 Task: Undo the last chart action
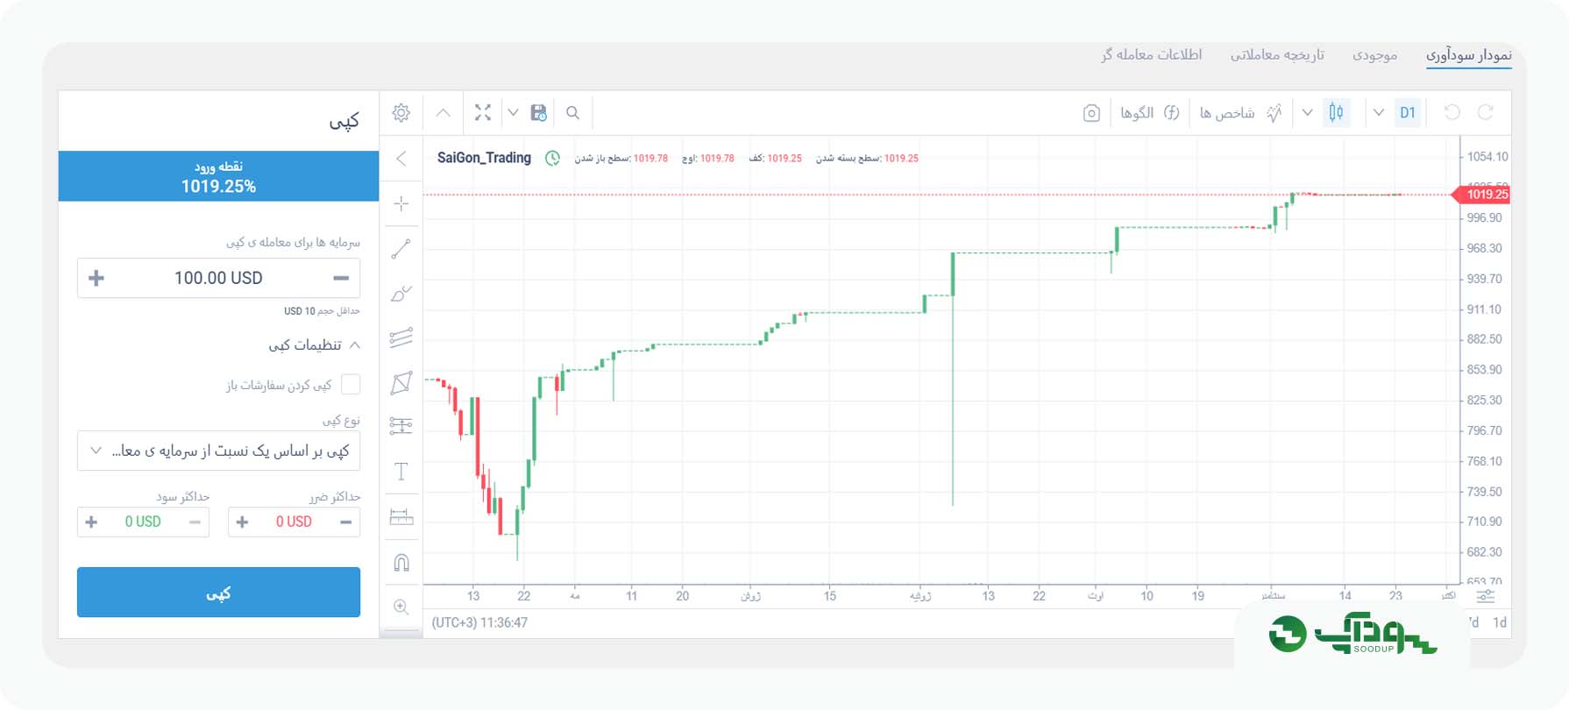[x=1452, y=112]
